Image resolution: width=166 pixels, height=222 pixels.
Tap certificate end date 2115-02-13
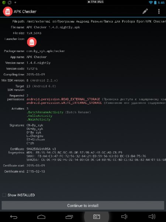point(36,171)
